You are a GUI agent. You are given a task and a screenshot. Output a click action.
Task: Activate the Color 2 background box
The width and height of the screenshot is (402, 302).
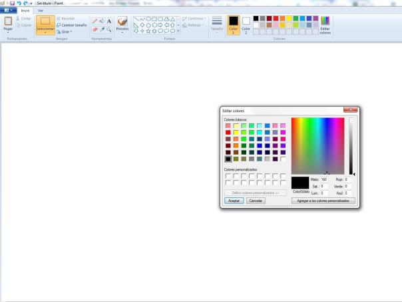click(246, 25)
